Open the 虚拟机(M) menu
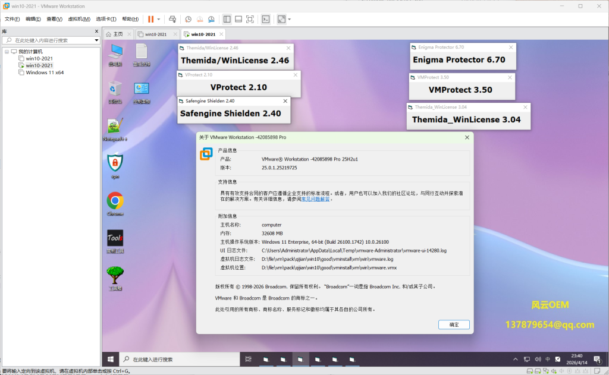 coord(79,19)
